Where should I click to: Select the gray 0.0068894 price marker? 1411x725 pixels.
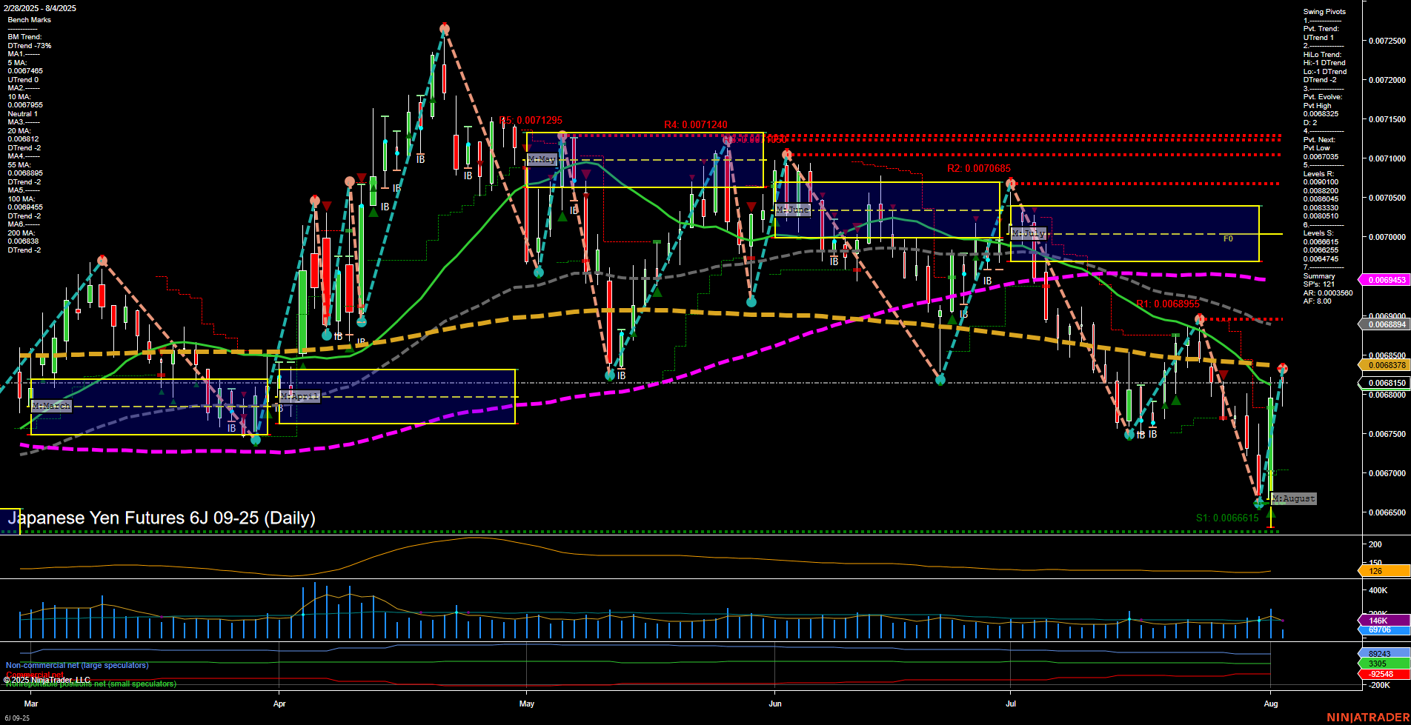pyautogui.click(x=1384, y=324)
